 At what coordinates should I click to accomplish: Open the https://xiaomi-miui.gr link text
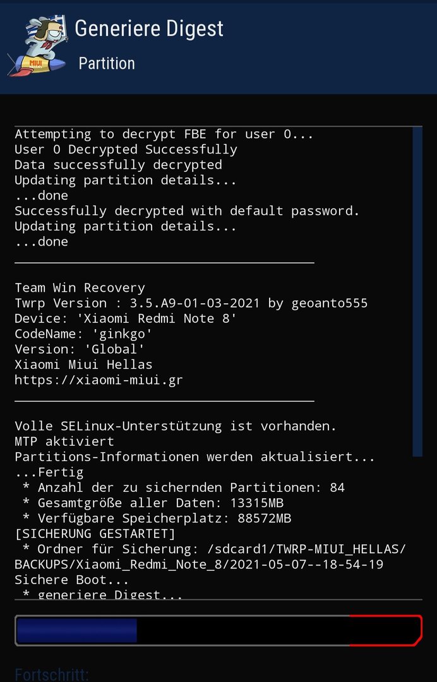coord(99,380)
